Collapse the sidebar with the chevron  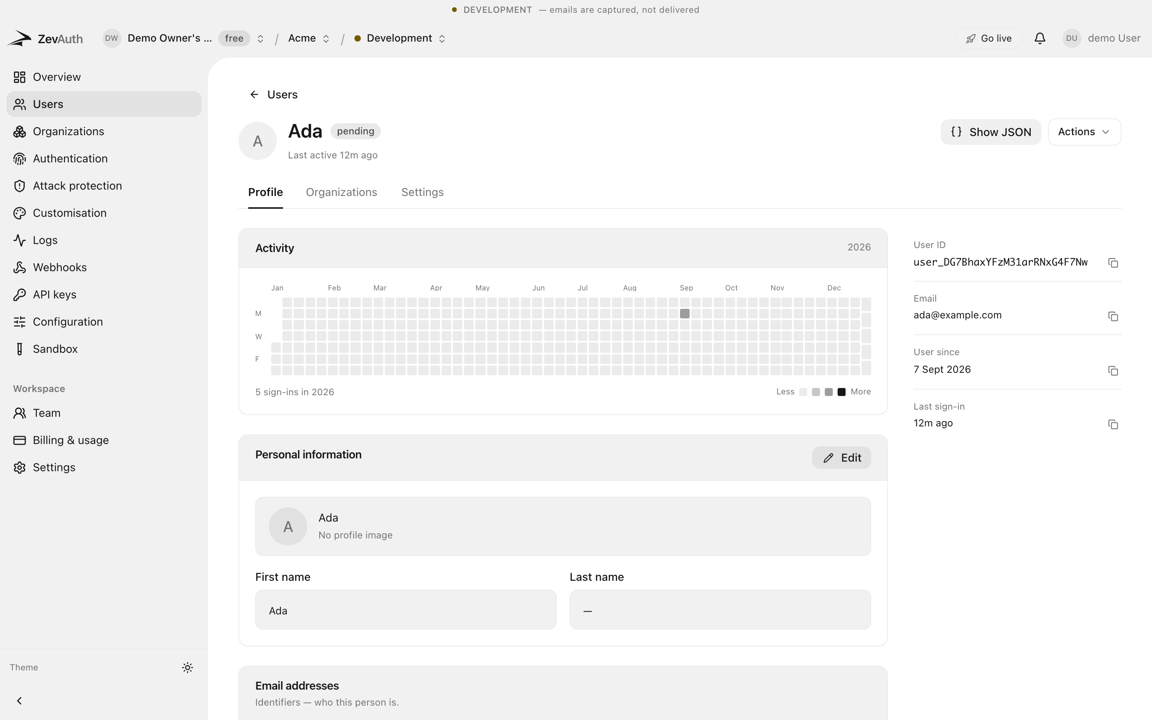[20, 700]
